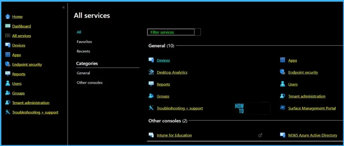Screen dimensions: 344x146
Task: Click the Intune for Education icon
Action: pyautogui.click(x=151, y=135)
